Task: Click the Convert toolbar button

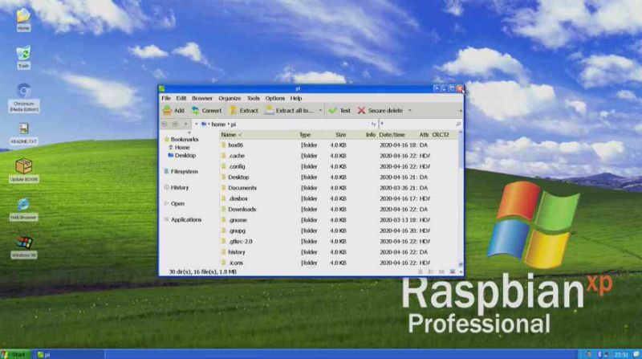Action: point(206,111)
